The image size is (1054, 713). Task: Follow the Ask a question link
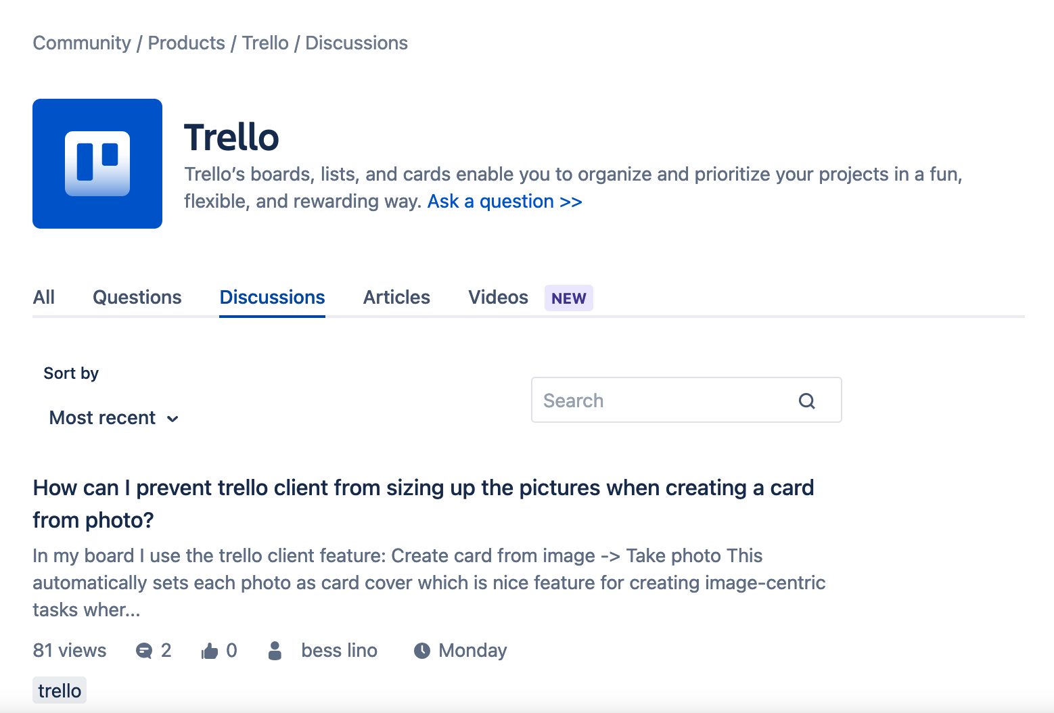pyautogui.click(x=505, y=202)
